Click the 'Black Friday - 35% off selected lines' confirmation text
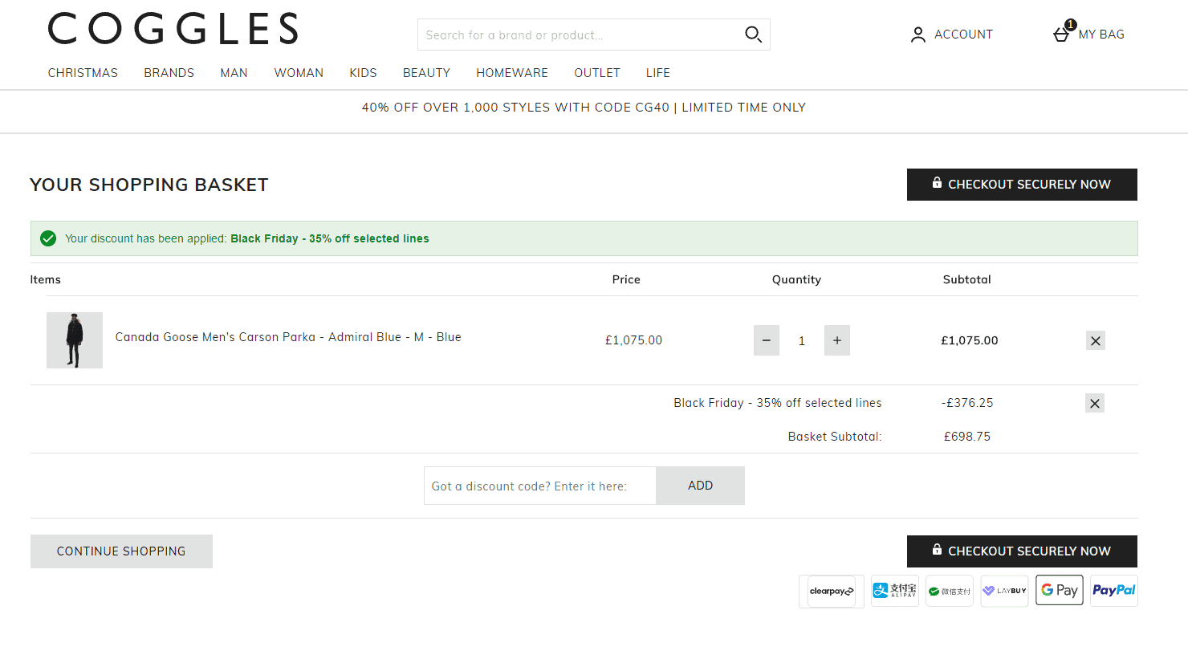 (x=330, y=238)
